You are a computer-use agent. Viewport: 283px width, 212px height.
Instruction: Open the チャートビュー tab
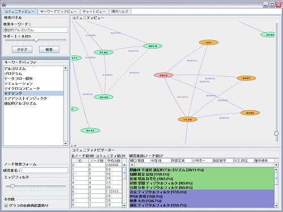[94, 11]
